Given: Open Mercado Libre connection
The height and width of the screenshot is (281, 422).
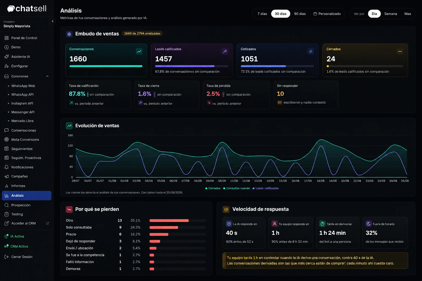Looking at the screenshot, I should point(22,121).
